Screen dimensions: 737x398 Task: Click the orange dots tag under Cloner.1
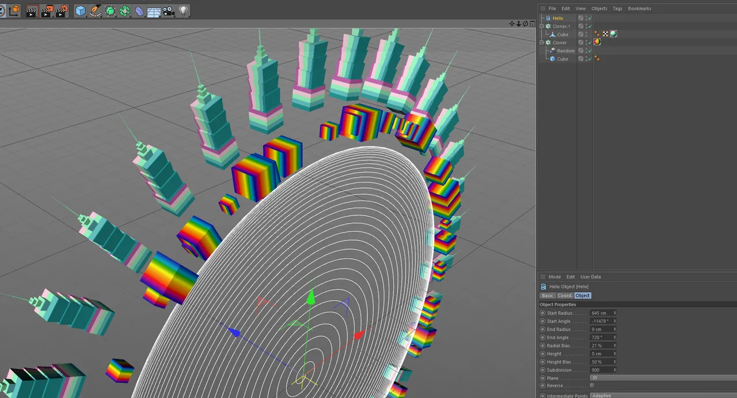click(x=597, y=34)
